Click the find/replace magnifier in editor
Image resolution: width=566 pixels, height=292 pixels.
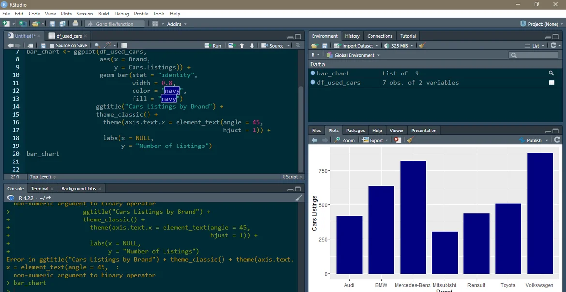pyautogui.click(x=97, y=45)
